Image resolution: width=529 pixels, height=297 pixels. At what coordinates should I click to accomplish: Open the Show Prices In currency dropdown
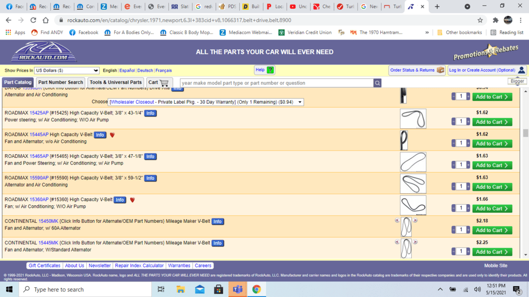67,71
